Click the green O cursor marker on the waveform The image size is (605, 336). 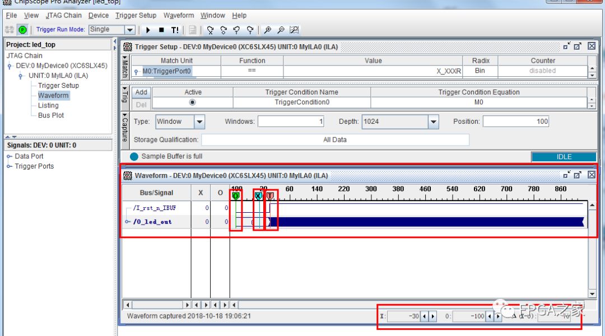236,196
